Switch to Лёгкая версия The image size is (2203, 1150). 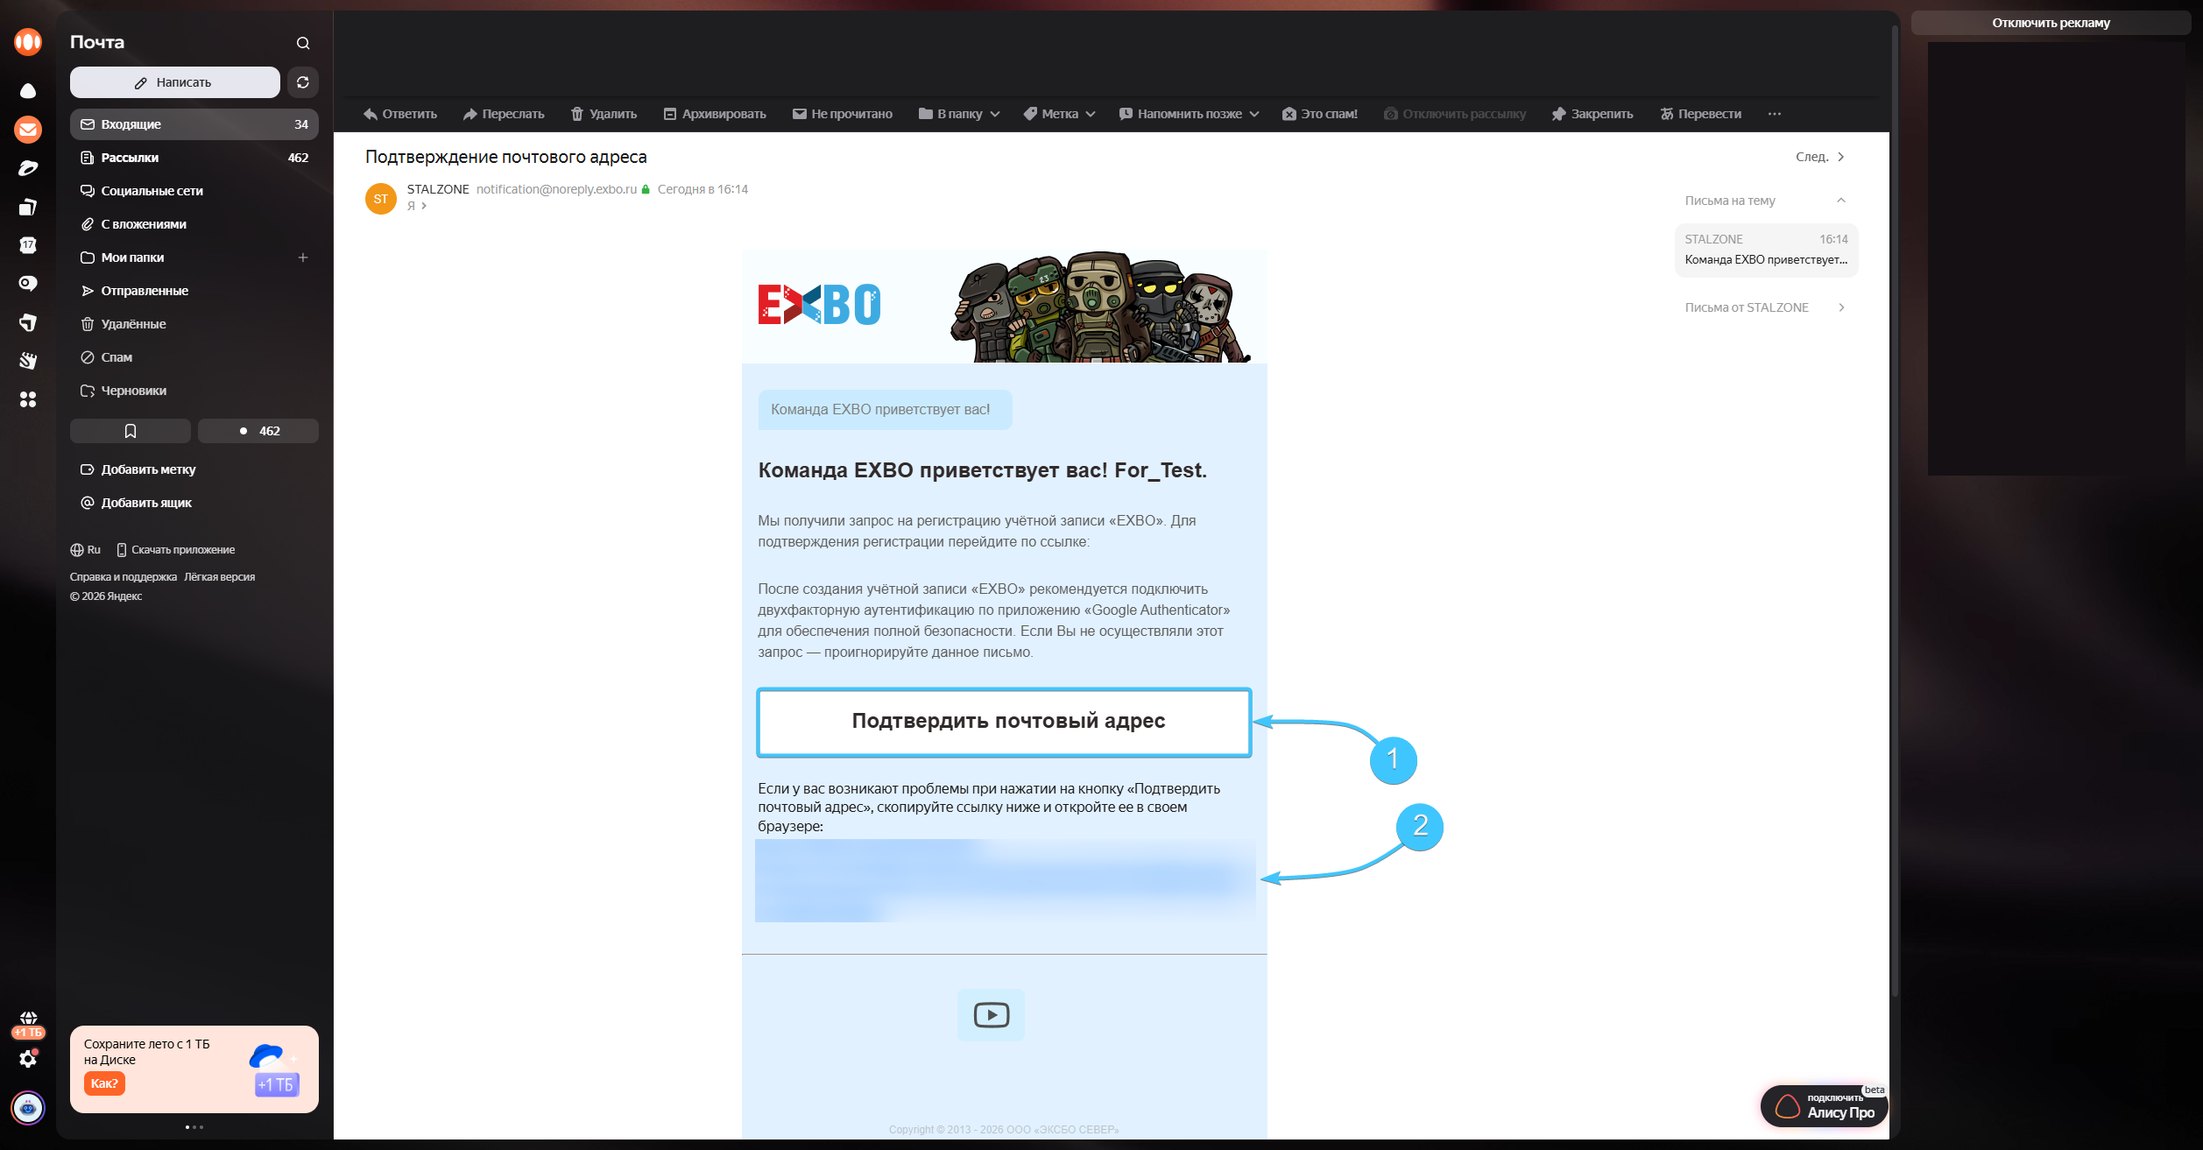[x=220, y=577]
